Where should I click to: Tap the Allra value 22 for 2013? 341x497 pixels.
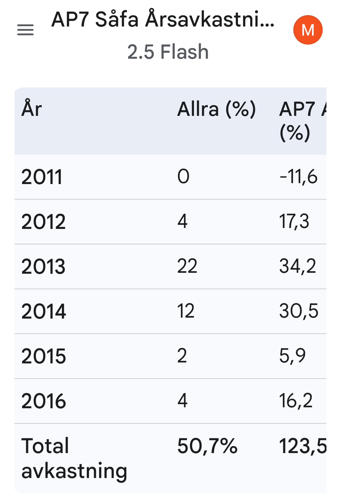pyautogui.click(x=187, y=266)
